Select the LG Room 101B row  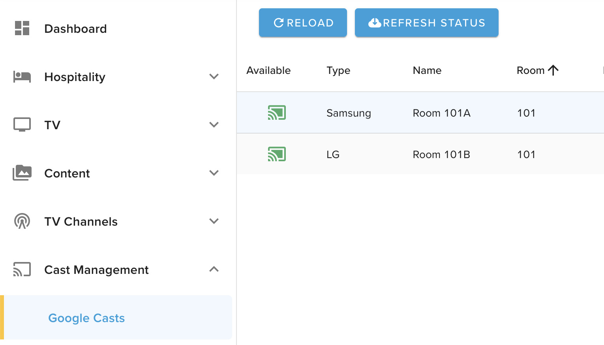(x=441, y=155)
